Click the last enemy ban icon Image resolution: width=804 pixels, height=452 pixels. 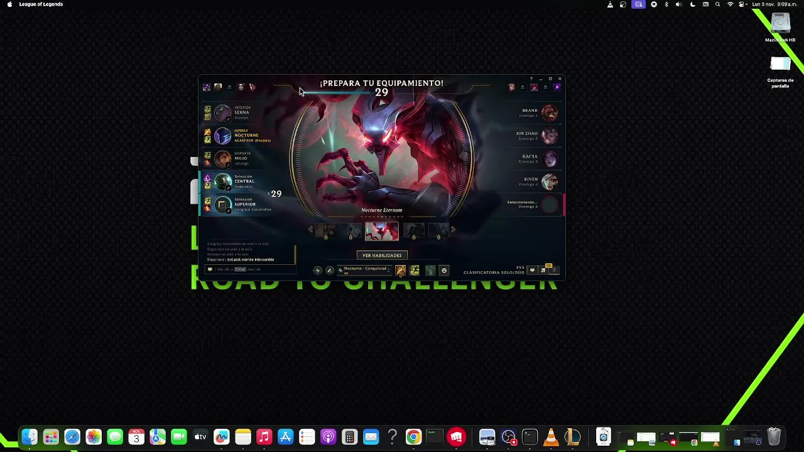click(557, 87)
